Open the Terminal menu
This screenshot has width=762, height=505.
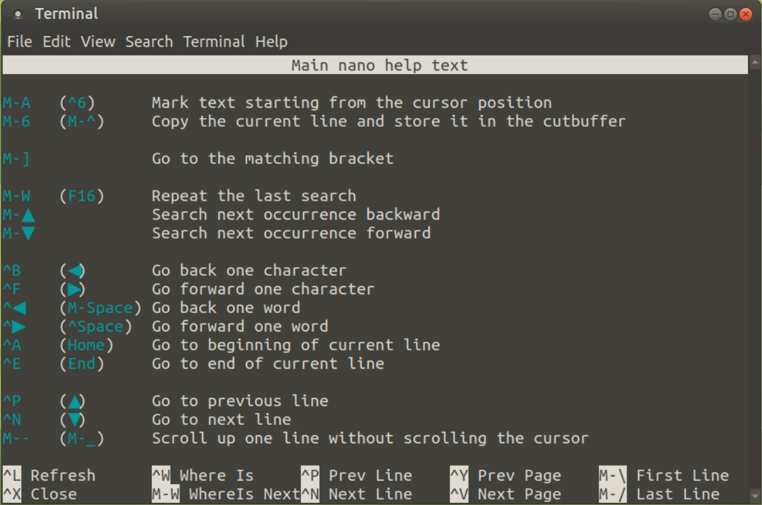tap(215, 42)
